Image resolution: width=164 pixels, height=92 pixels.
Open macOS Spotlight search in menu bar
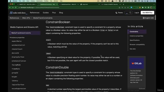[x=145, y=1]
